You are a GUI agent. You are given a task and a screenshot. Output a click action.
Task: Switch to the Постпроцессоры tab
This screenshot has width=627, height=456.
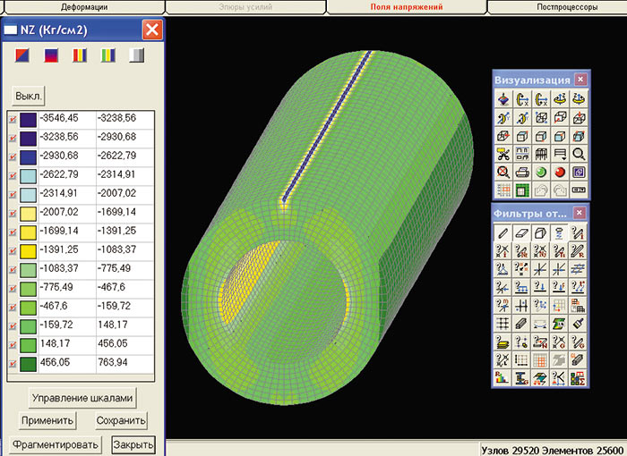click(555, 6)
